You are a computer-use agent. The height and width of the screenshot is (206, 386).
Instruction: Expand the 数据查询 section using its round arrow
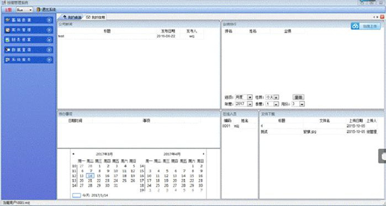point(49,50)
